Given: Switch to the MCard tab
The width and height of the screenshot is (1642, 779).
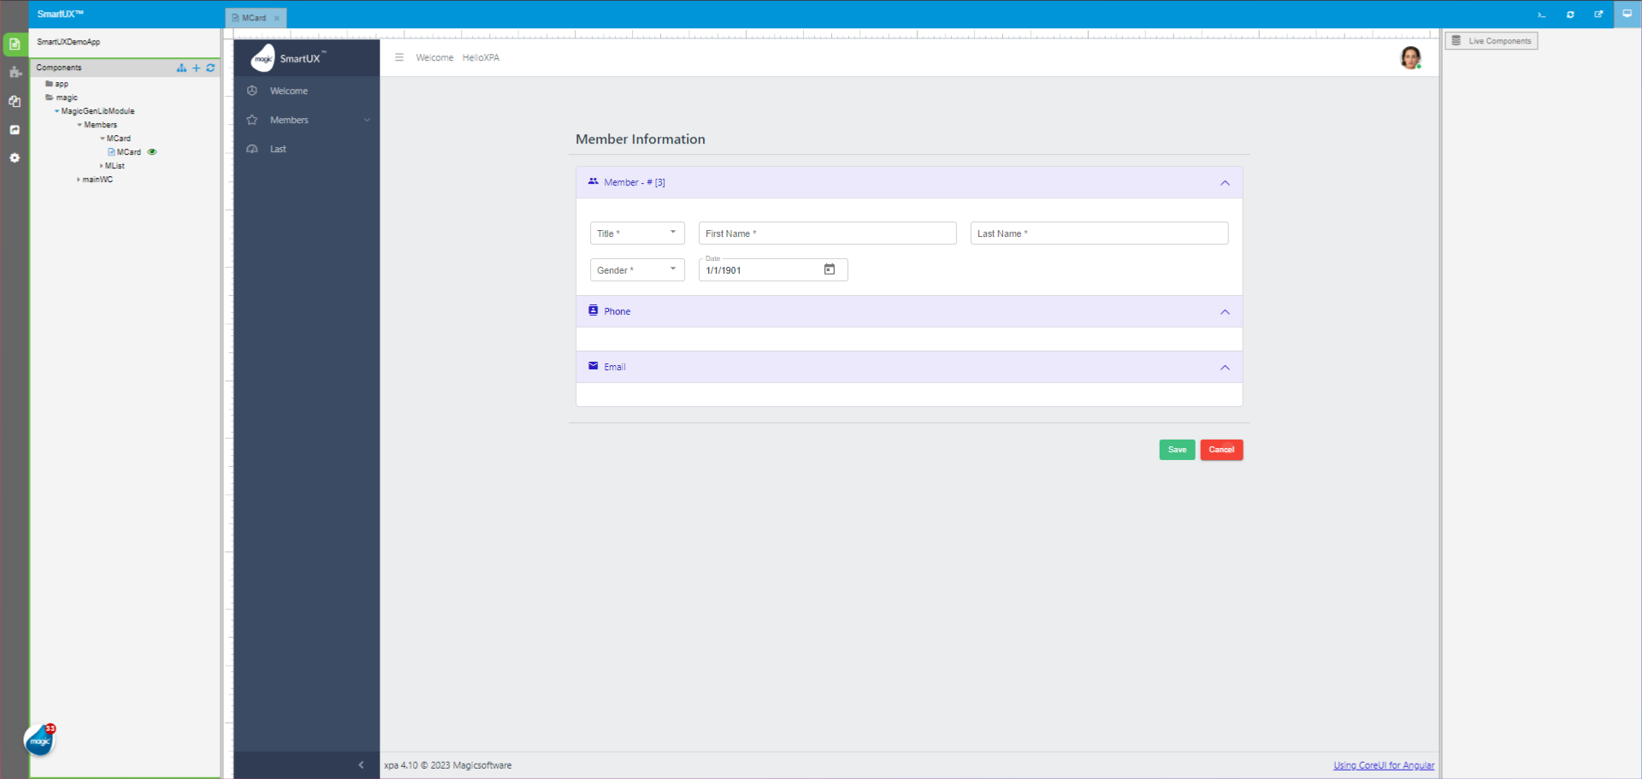Looking at the screenshot, I should [x=252, y=17].
